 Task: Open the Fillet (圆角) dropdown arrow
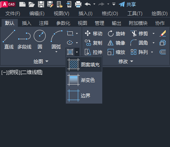(153, 43)
